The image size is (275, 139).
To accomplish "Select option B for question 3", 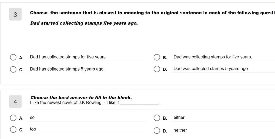I will tap(157, 57).
